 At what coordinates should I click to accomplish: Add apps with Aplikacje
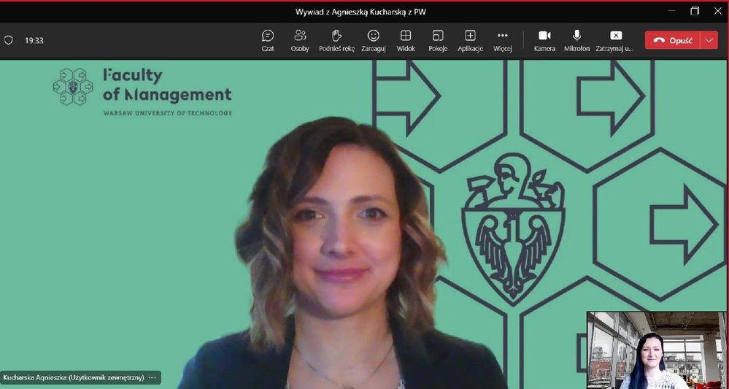coord(470,40)
